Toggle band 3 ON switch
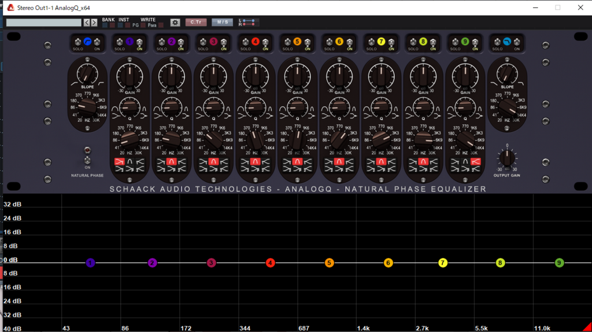The width and height of the screenshot is (592, 332). (223, 42)
